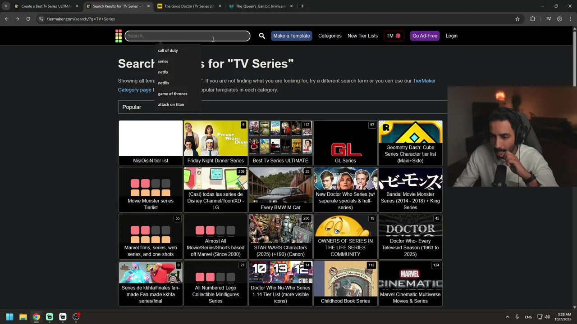The height and width of the screenshot is (324, 577).
Task: Open Every BMW M Car template
Action: pyautogui.click(x=280, y=190)
